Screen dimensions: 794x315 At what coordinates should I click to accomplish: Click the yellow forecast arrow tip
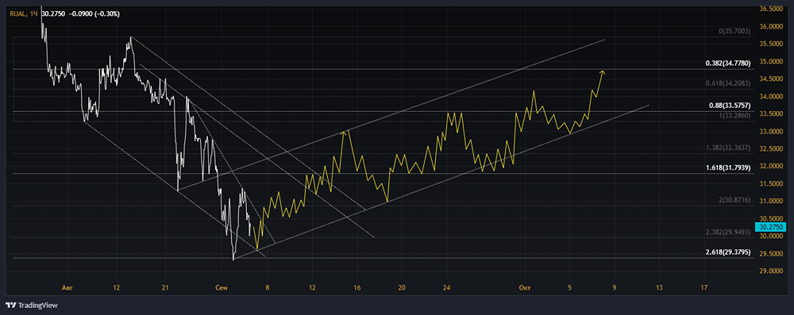[602, 72]
